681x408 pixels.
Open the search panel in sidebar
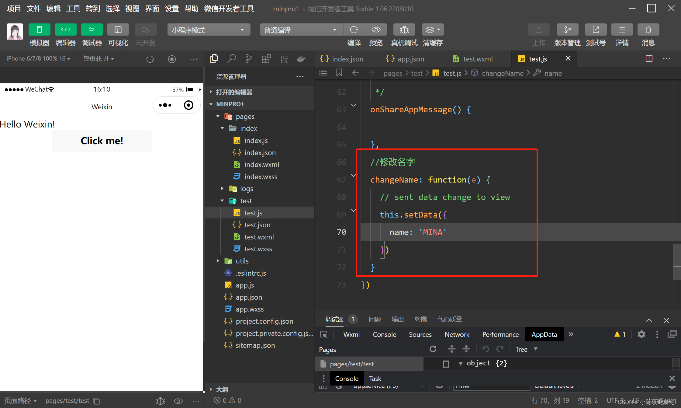[x=232, y=58]
